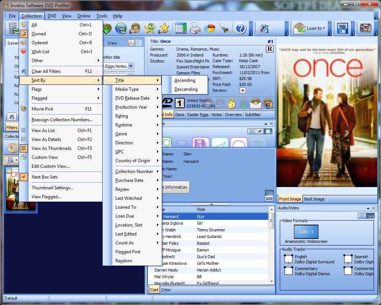Open the pie chart statistics icon
The height and width of the screenshot is (305, 381).
(209, 28)
